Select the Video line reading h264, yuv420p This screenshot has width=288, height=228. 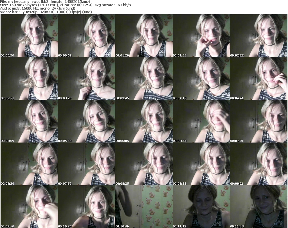click(46, 12)
